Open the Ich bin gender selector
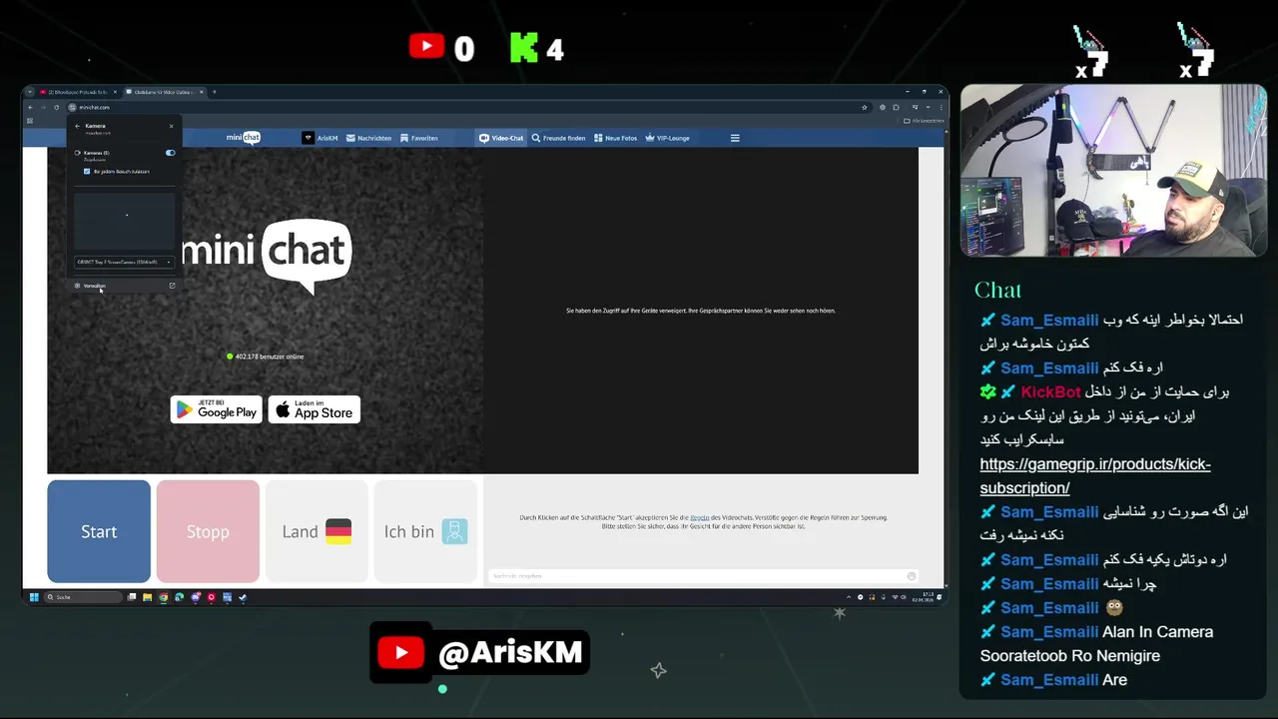 click(x=425, y=531)
